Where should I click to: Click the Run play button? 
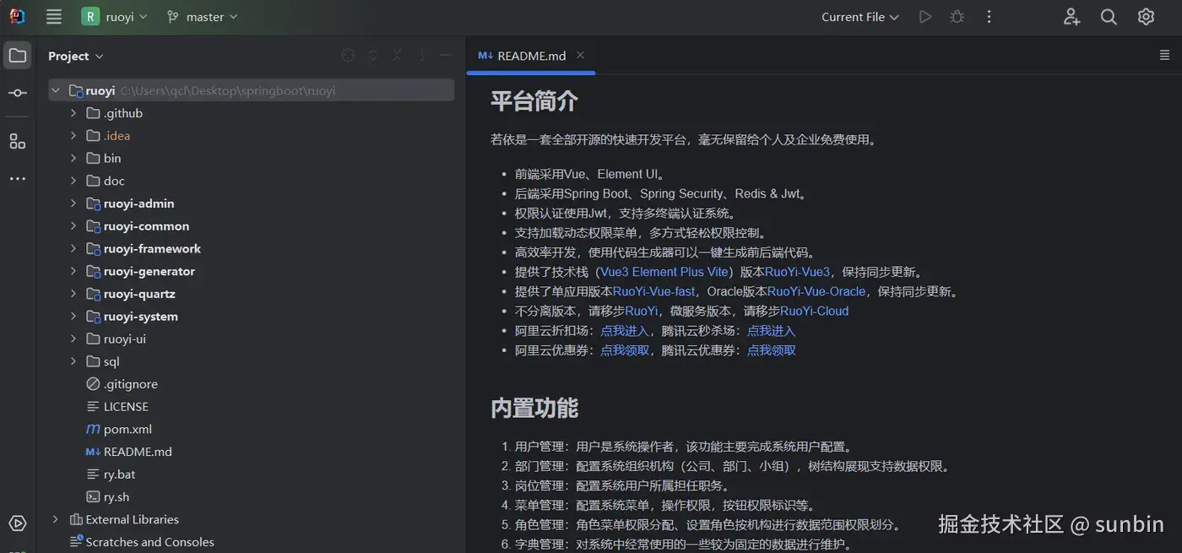coord(925,17)
